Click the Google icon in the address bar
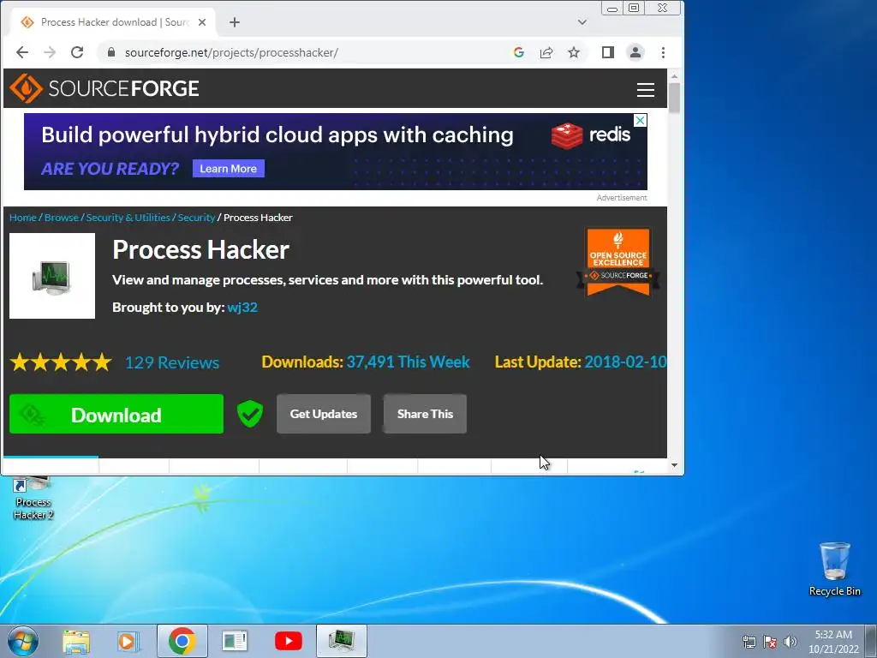Screen dimensions: 877x658 tap(518, 52)
